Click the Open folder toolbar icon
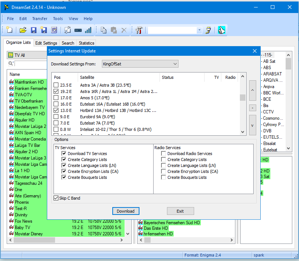The width and height of the screenshot is (299, 261). [x=23, y=30]
